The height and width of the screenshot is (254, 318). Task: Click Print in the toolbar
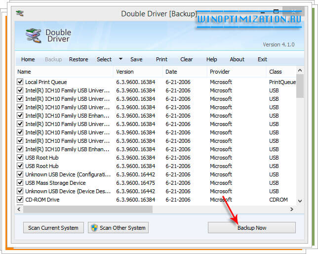pyautogui.click(x=161, y=59)
